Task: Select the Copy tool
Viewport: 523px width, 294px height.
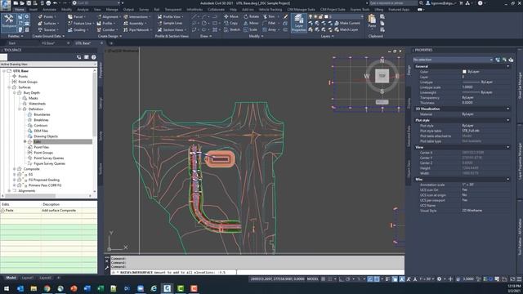Action: click(231, 24)
